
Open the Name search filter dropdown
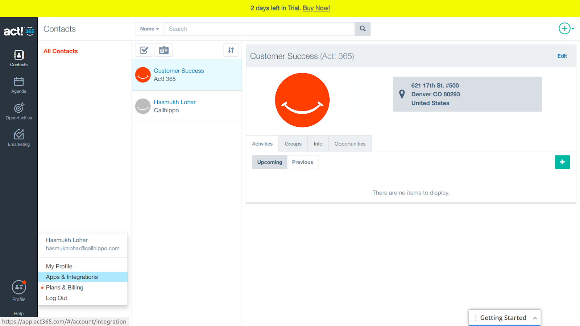(x=149, y=29)
